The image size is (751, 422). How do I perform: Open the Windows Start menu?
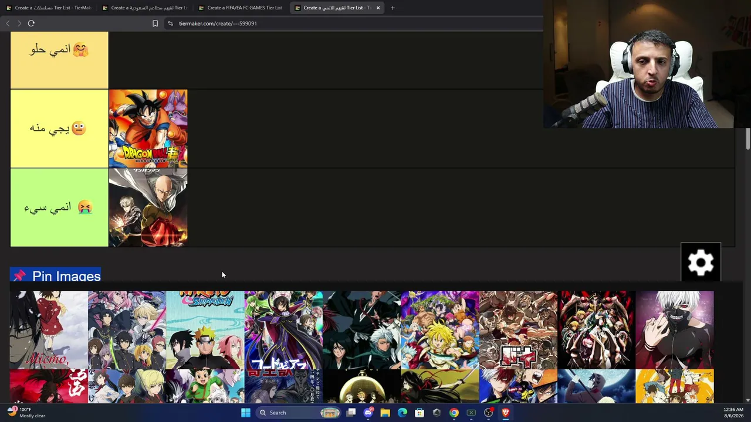coord(246,413)
